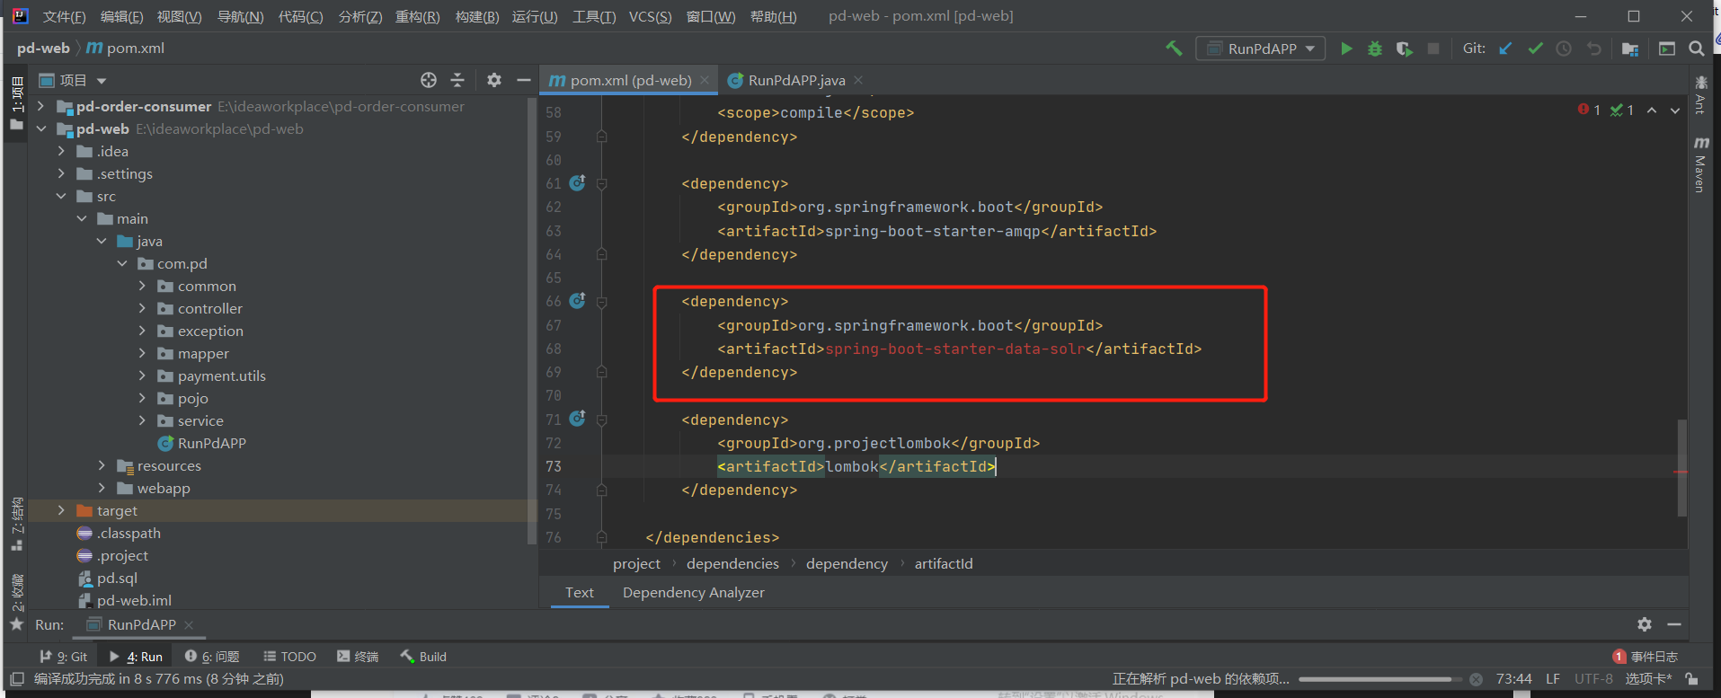Open the VCS(S) menu
This screenshot has width=1721, height=698.
pyautogui.click(x=651, y=16)
